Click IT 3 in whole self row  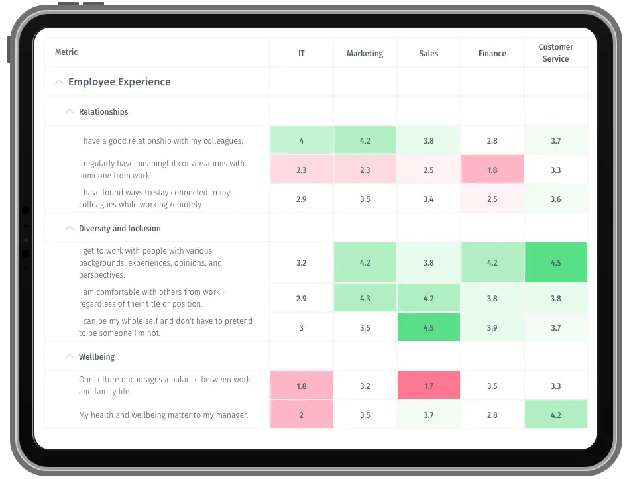point(302,327)
